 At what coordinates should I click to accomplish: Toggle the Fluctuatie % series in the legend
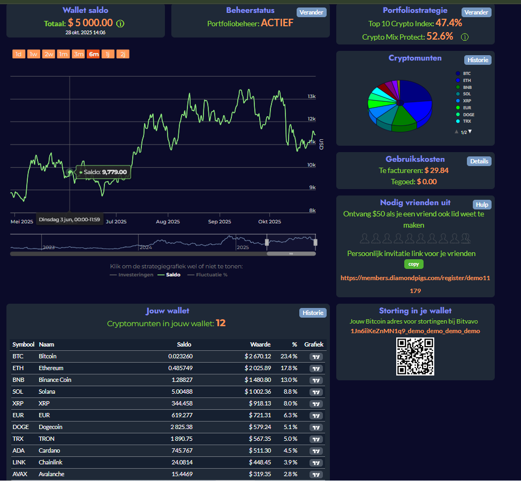(x=206, y=275)
